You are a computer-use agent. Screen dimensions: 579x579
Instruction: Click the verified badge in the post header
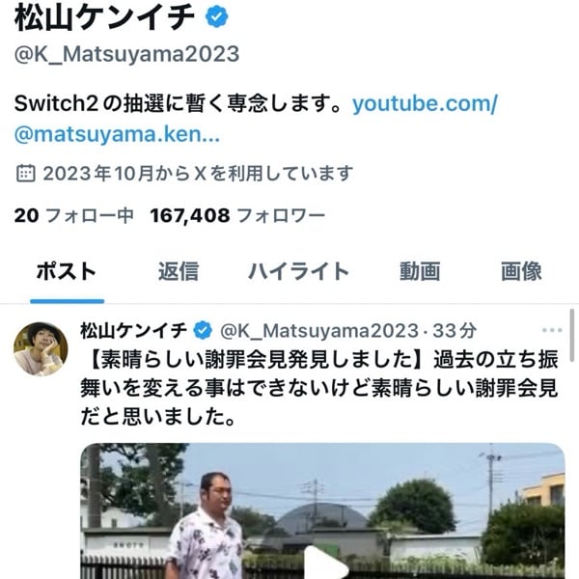(203, 330)
